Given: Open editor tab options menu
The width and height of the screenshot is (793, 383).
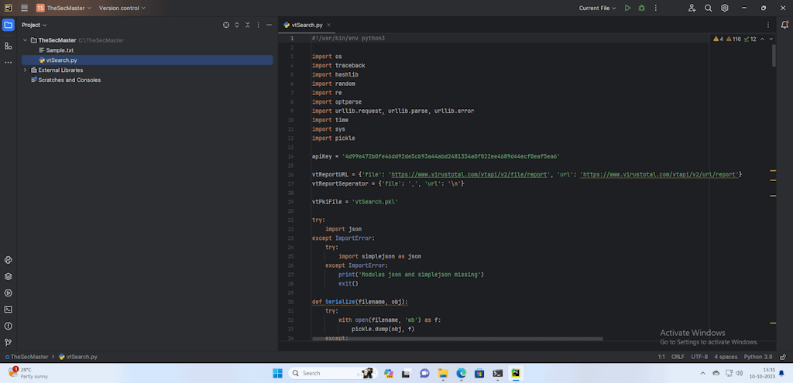Looking at the screenshot, I should pyautogui.click(x=768, y=25).
